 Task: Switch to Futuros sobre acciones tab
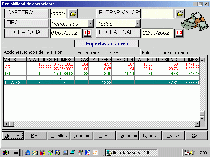(x=174, y=53)
